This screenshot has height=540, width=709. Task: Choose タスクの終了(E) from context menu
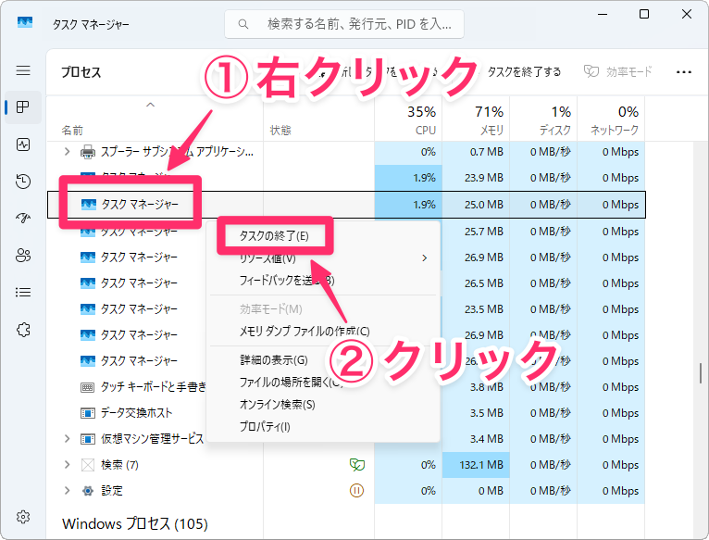pyautogui.click(x=274, y=236)
